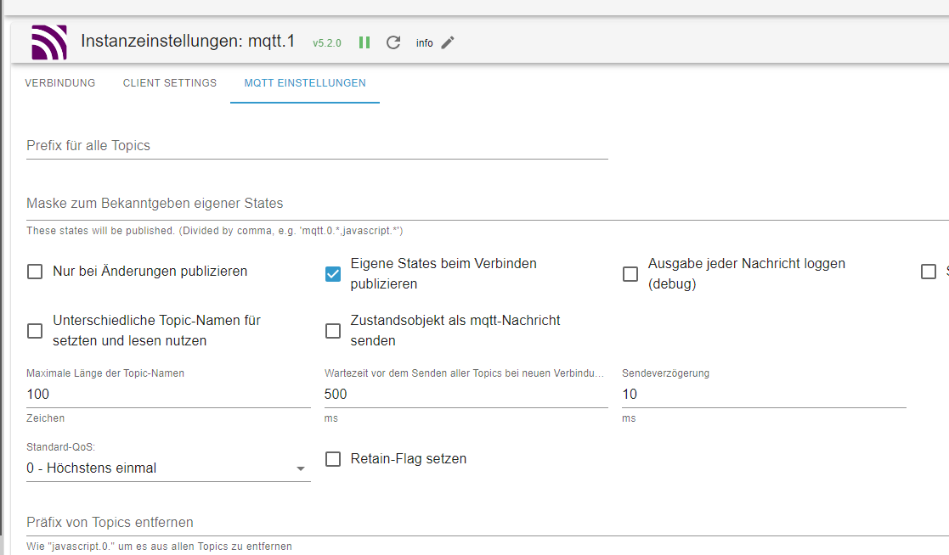Click the Maximale Länge der Topic-Namen field

[168, 394]
